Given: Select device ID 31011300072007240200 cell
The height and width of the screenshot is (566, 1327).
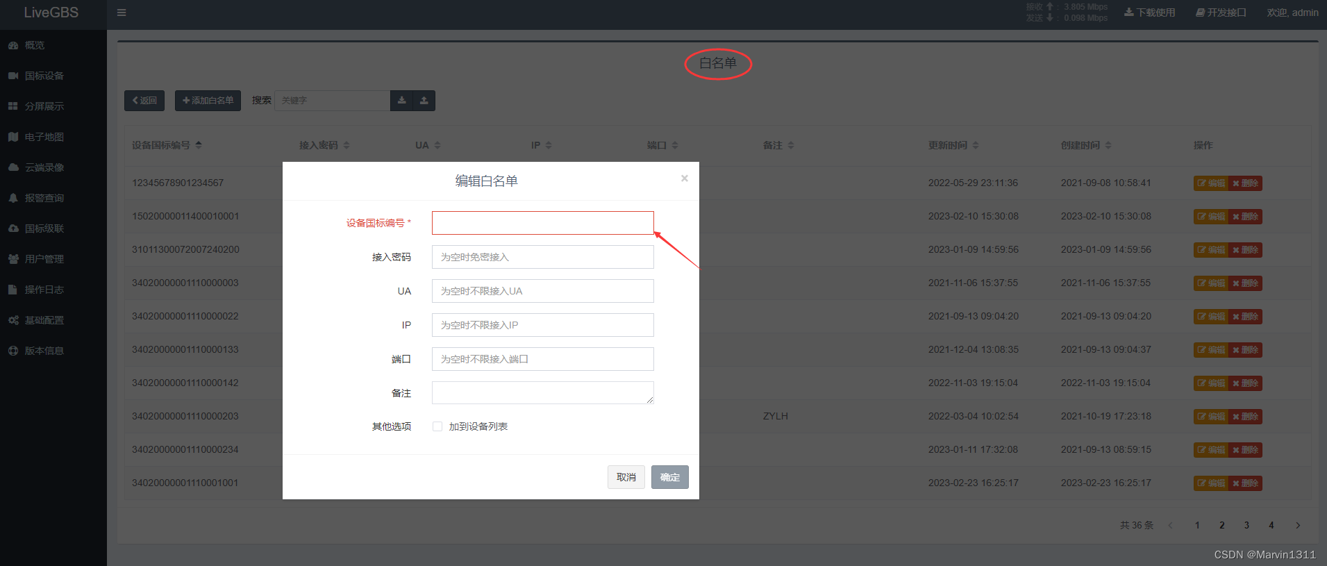Looking at the screenshot, I should (186, 249).
